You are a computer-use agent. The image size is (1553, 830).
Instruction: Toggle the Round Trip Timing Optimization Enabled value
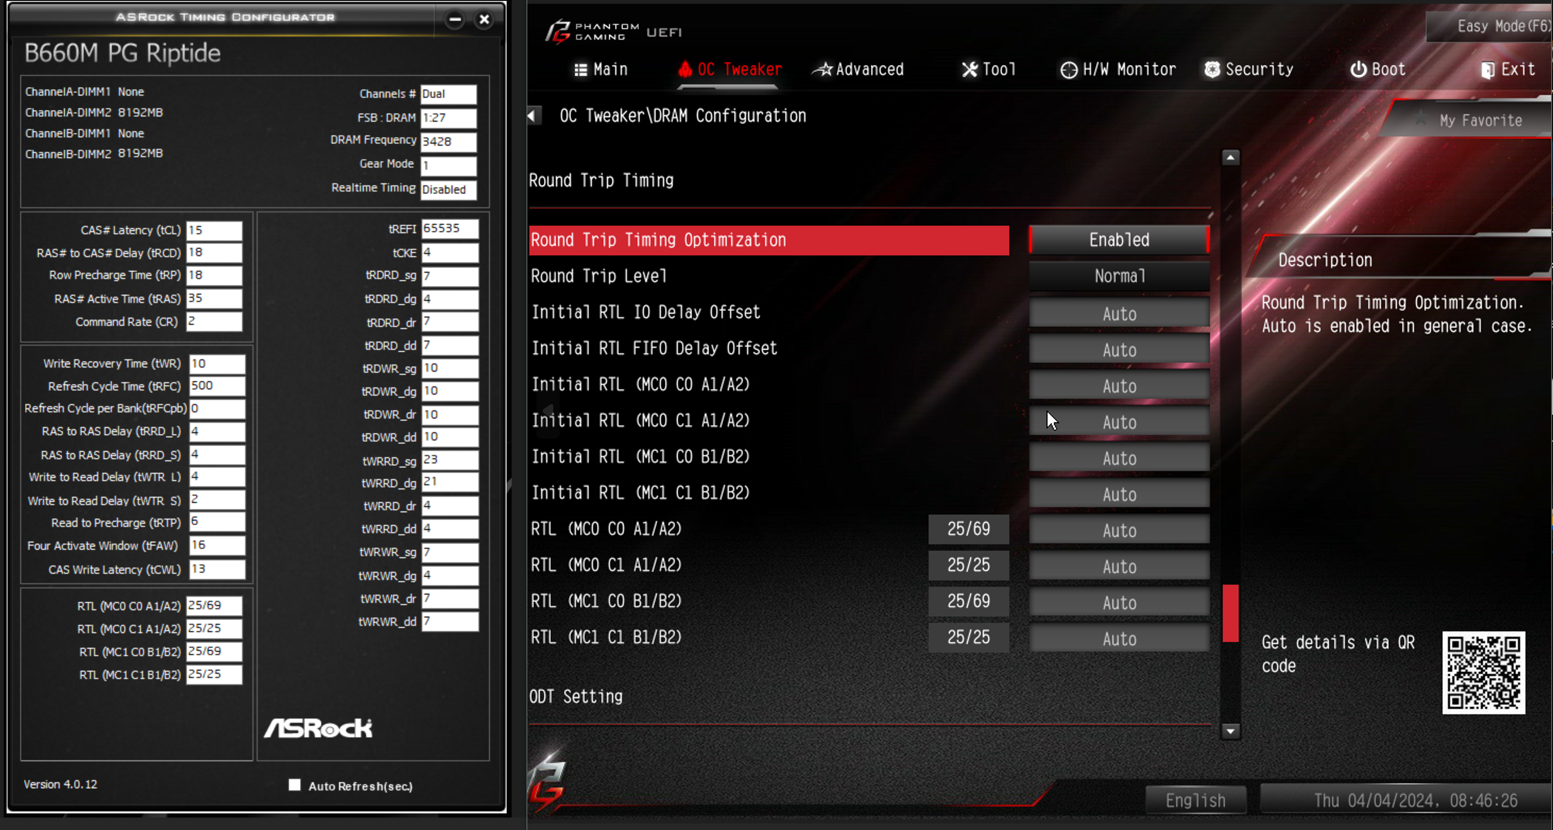1119,240
